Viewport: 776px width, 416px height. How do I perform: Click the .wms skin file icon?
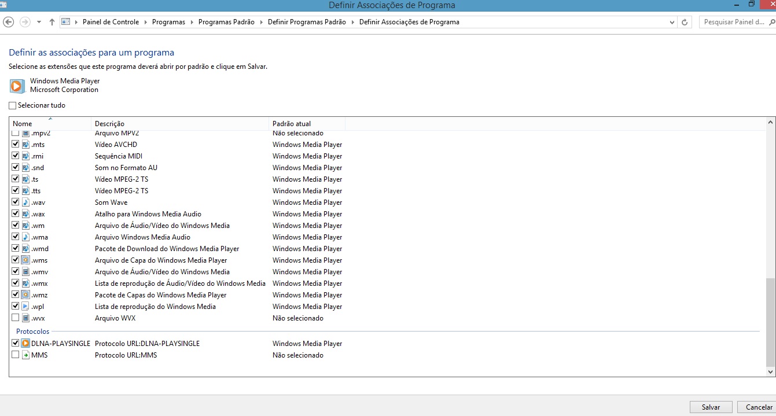coord(25,260)
